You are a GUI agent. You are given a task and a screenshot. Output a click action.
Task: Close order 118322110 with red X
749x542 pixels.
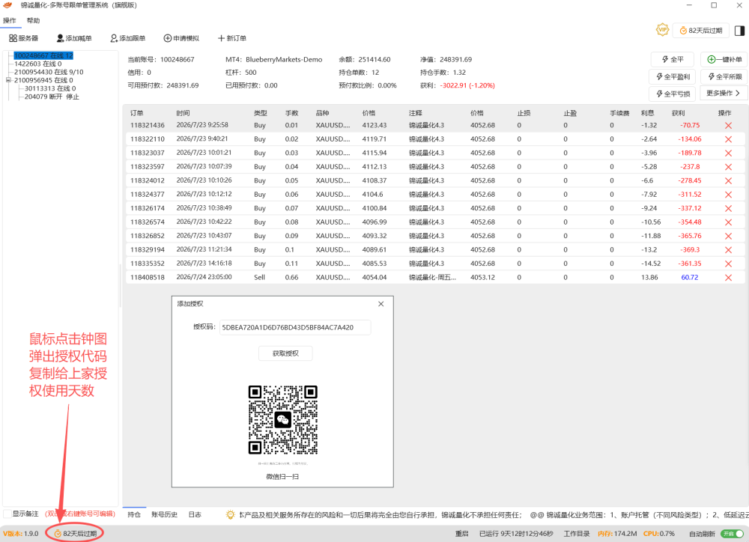728,139
